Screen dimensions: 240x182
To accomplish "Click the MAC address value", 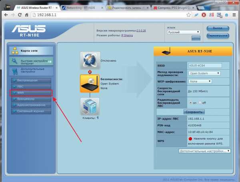I will 200,132.
